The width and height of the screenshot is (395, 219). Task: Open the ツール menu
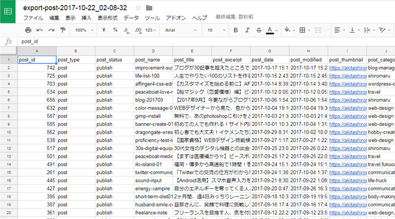pyautogui.click(x=152, y=18)
